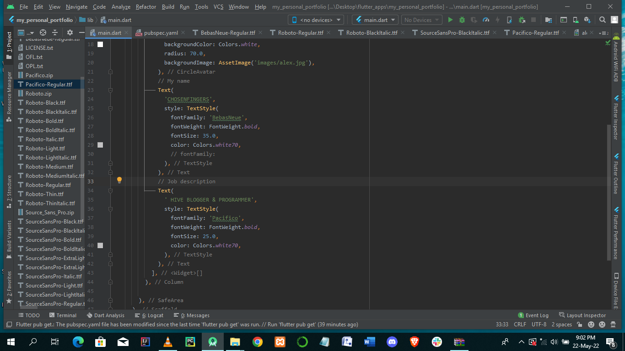Select Roboto-Bold.ttf in the project tree
Viewport: 625px width, 351px height.
click(44, 121)
